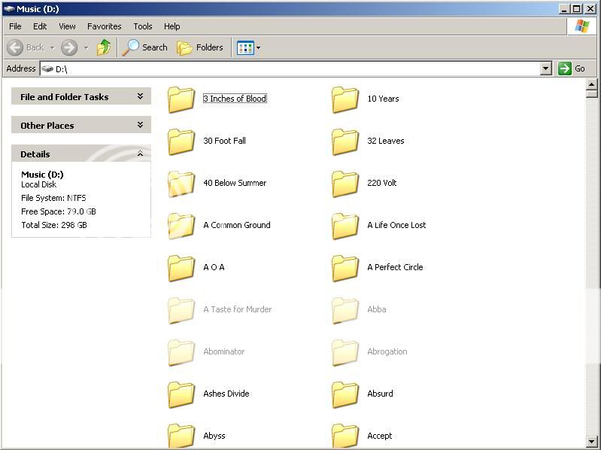Click the Views icon in the toolbar
Screen dimensions: 601x450
point(245,48)
